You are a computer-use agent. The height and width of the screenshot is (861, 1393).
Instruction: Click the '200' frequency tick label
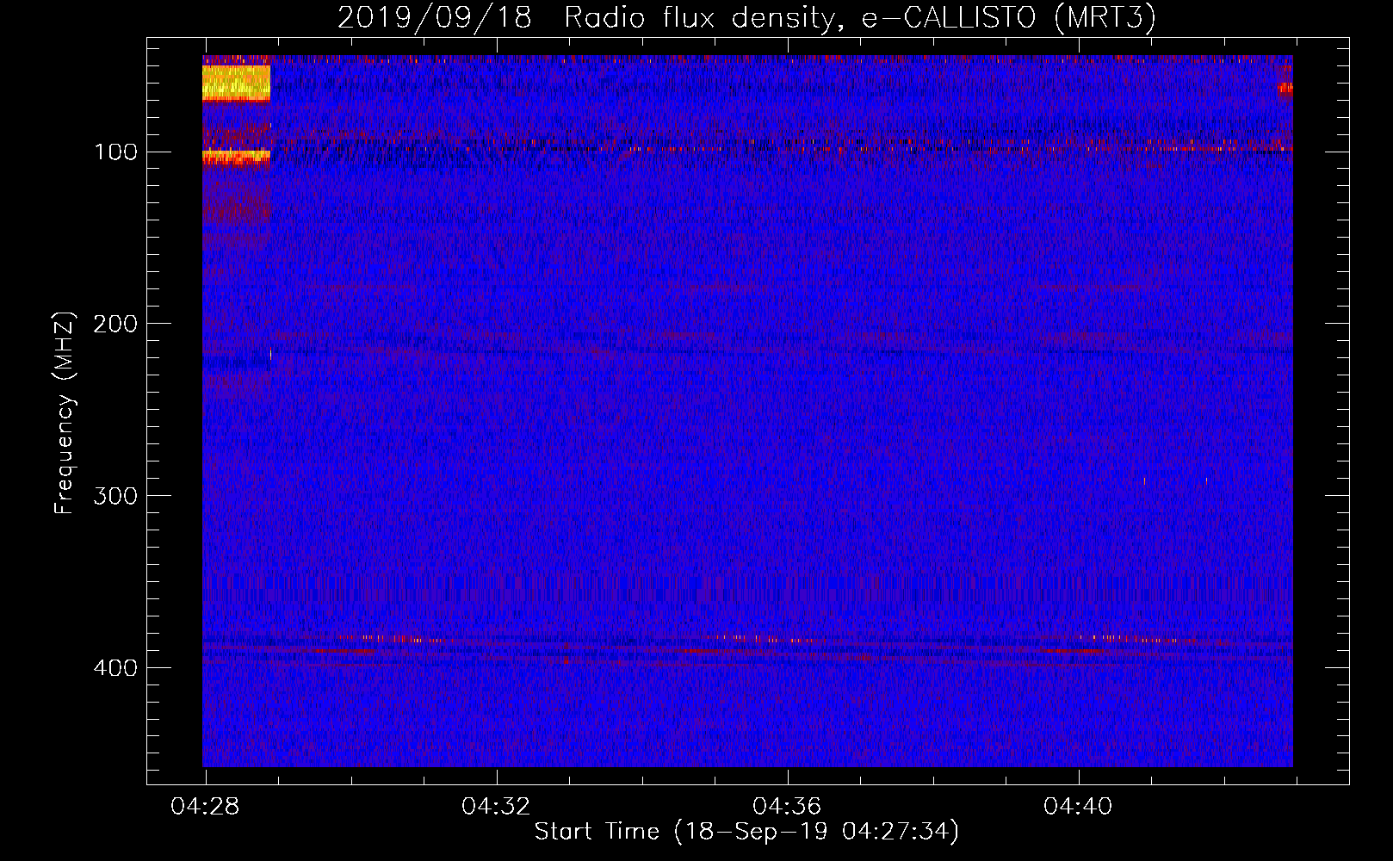[x=117, y=324]
